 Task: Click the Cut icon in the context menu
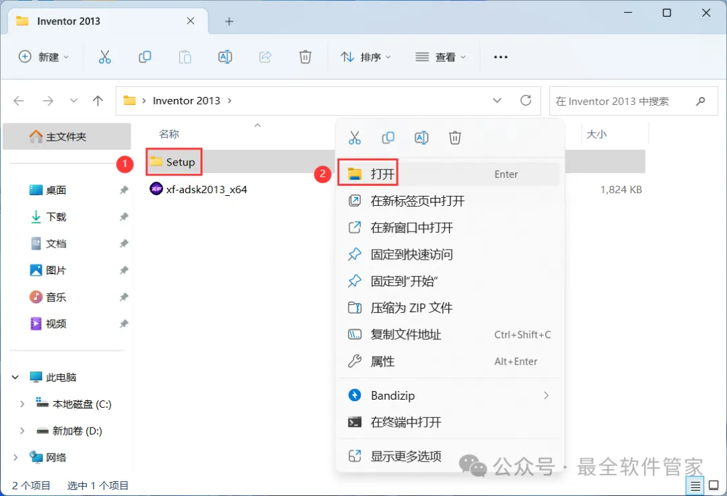pyautogui.click(x=355, y=138)
